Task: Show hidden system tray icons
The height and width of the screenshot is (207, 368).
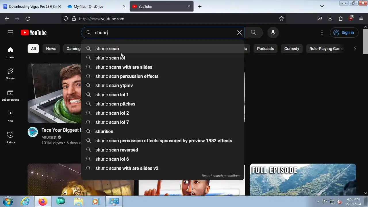Action: click(x=318, y=202)
